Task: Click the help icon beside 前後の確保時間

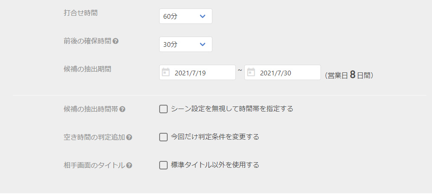Action: click(116, 42)
